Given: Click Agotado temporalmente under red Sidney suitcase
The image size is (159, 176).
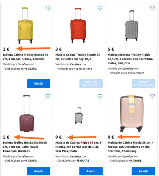Looking at the screenshot, I should point(91,84).
